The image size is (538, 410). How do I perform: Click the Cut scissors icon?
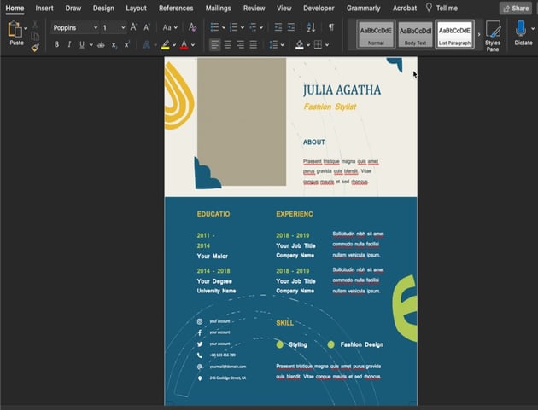tap(35, 25)
